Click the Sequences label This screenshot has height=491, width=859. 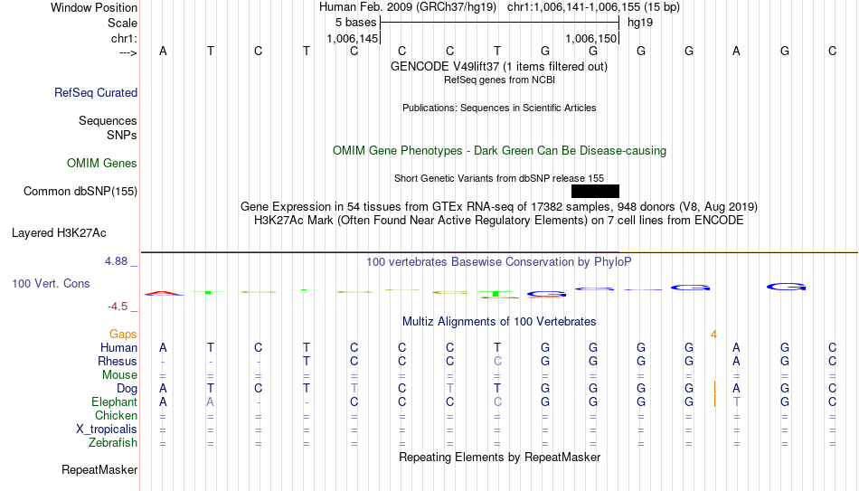pyautogui.click(x=108, y=120)
